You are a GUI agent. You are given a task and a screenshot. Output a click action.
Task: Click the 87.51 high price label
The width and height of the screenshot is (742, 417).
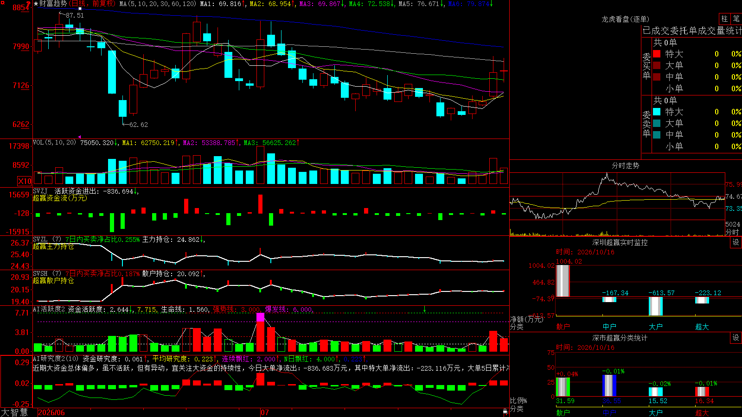click(x=75, y=15)
